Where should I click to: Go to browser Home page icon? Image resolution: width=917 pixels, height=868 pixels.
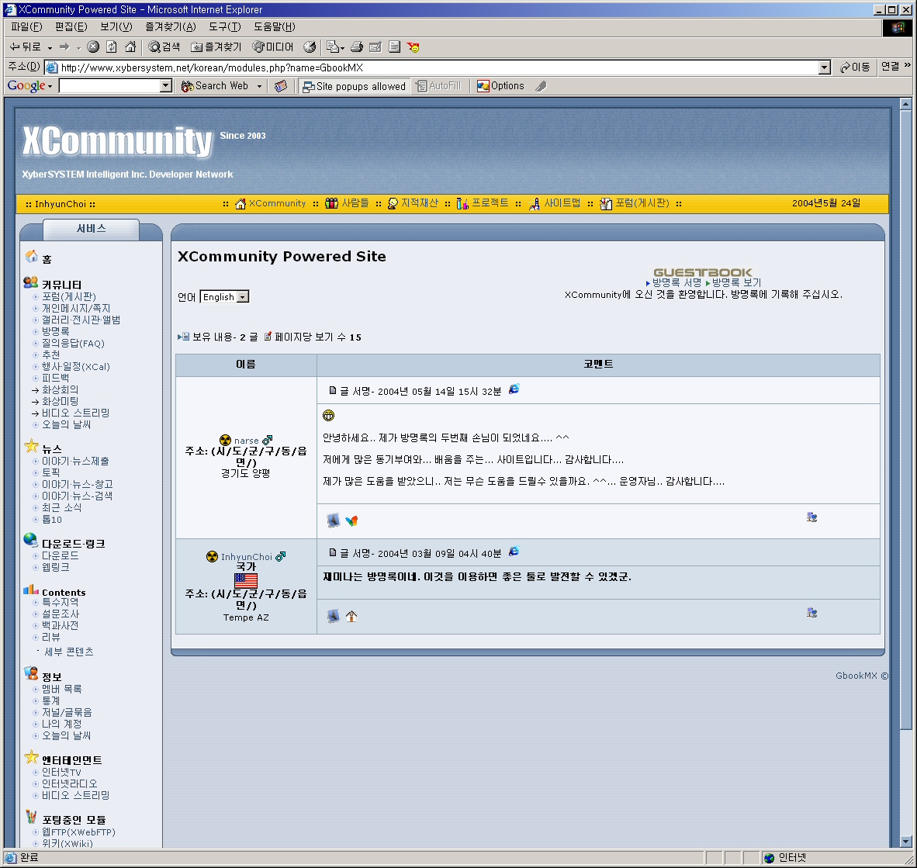tap(130, 47)
